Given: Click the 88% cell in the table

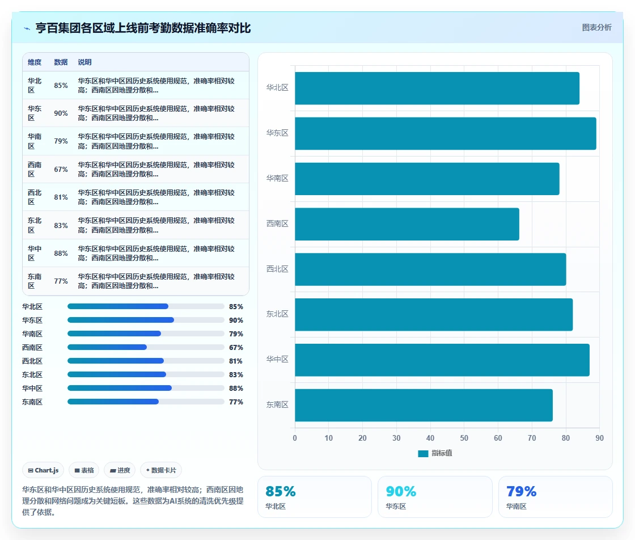Looking at the screenshot, I should click(61, 254).
